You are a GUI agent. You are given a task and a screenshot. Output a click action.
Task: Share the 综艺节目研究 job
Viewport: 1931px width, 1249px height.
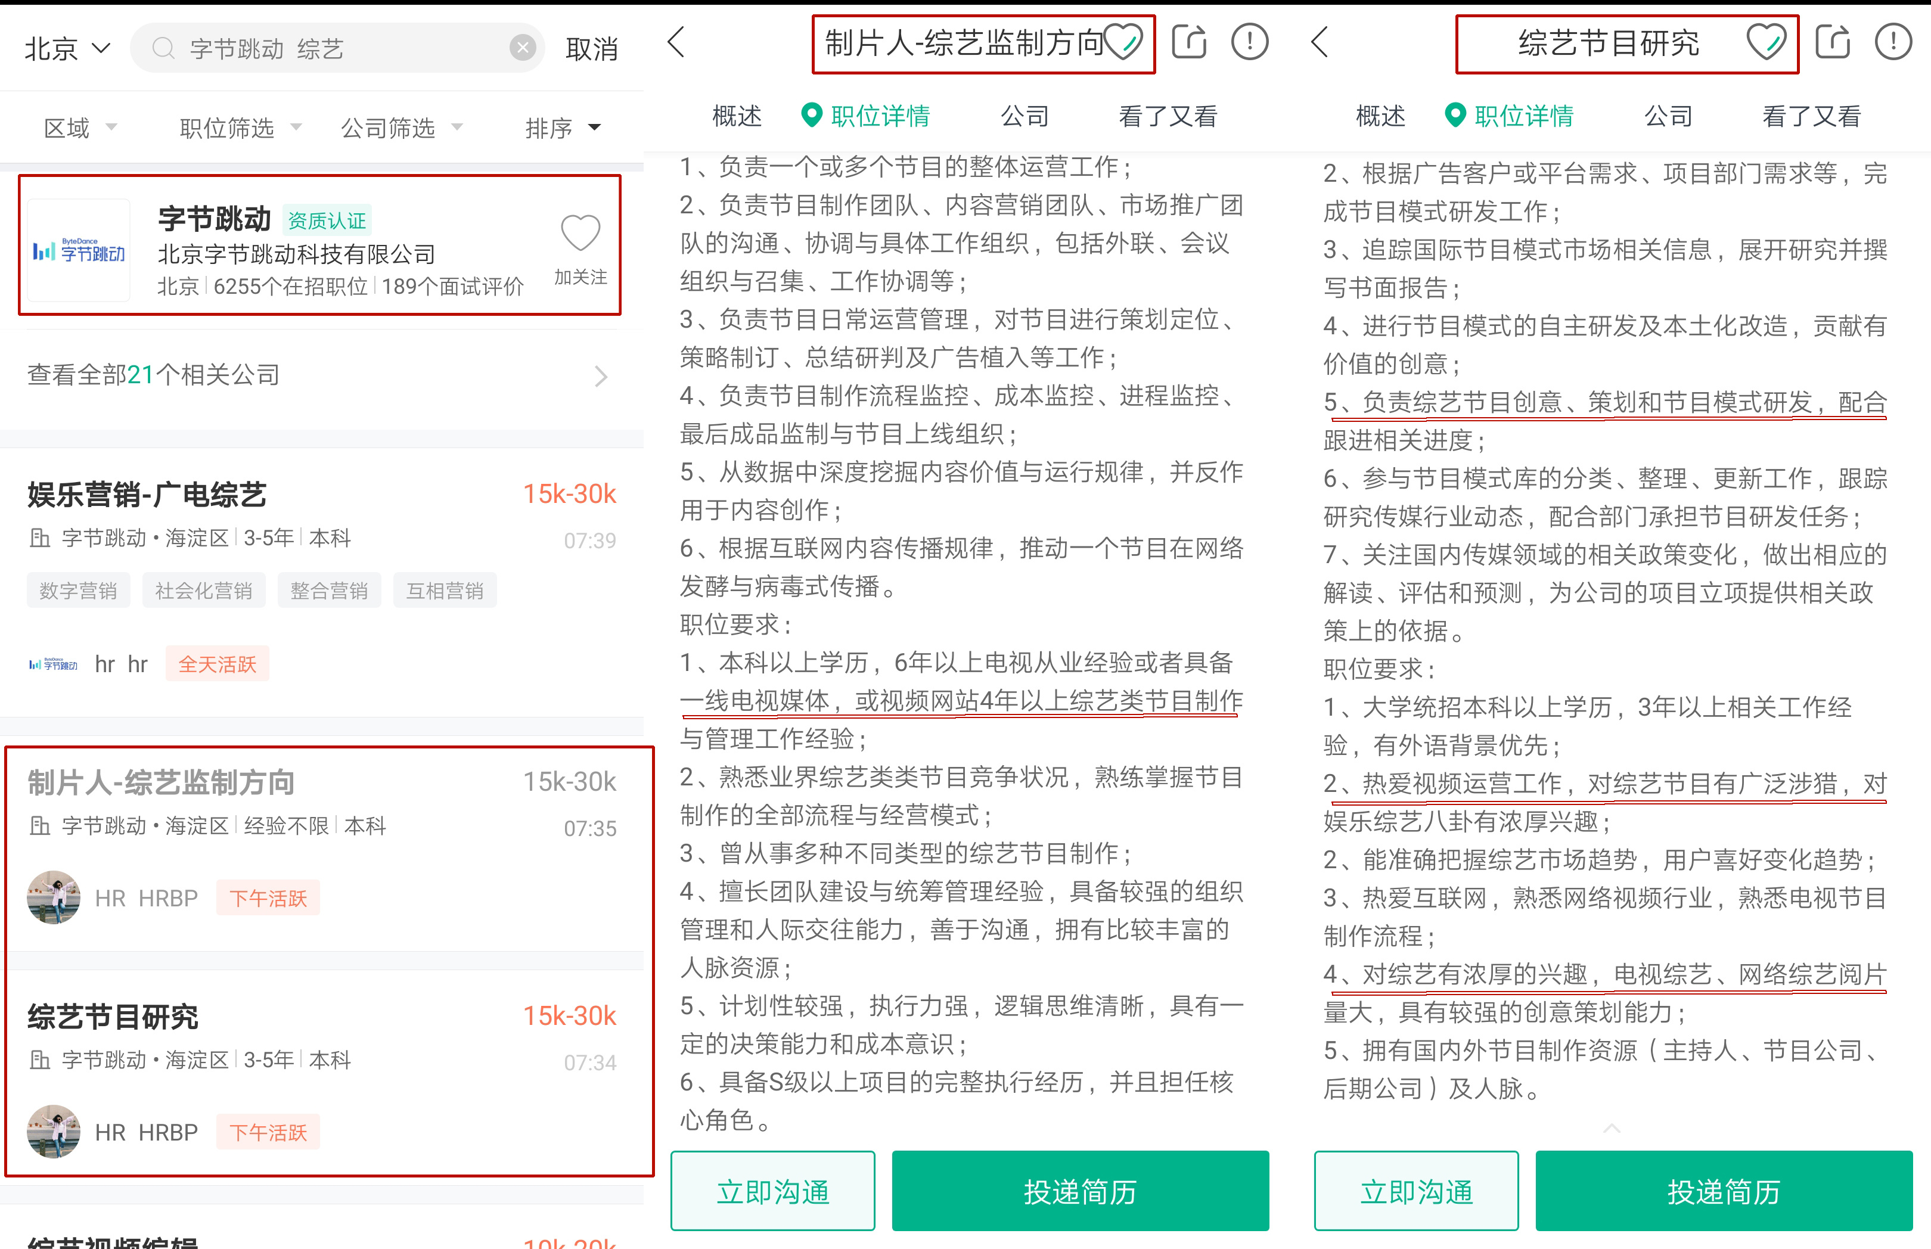click(1833, 42)
